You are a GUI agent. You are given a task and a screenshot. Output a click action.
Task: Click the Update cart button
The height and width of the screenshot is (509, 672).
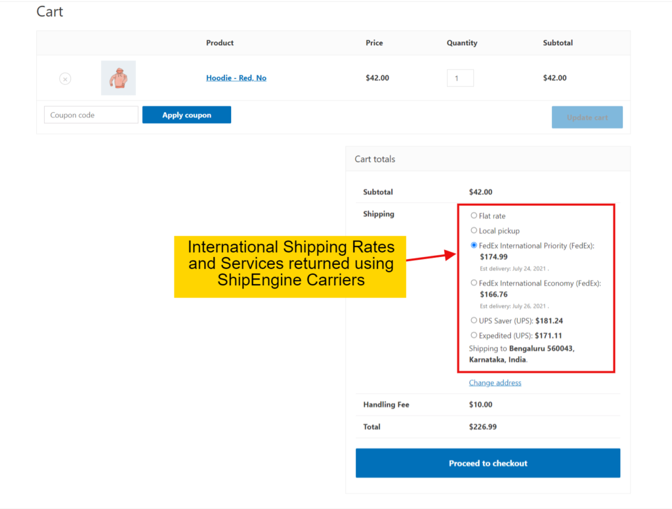coord(587,117)
